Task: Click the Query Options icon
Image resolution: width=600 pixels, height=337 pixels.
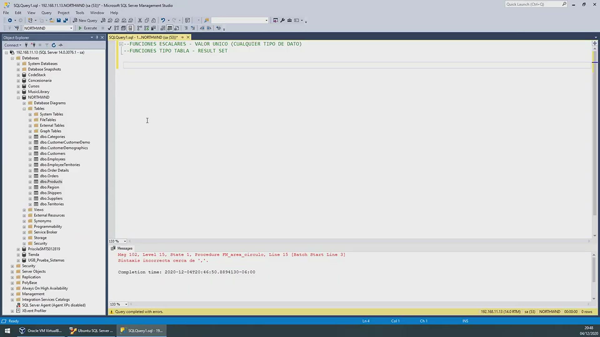Action: tap(123, 28)
